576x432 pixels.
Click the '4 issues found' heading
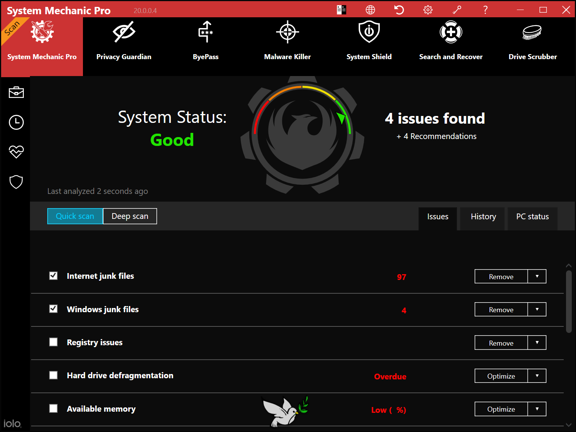click(435, 119)
